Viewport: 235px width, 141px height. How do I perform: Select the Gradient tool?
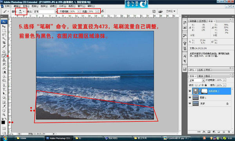4,72
